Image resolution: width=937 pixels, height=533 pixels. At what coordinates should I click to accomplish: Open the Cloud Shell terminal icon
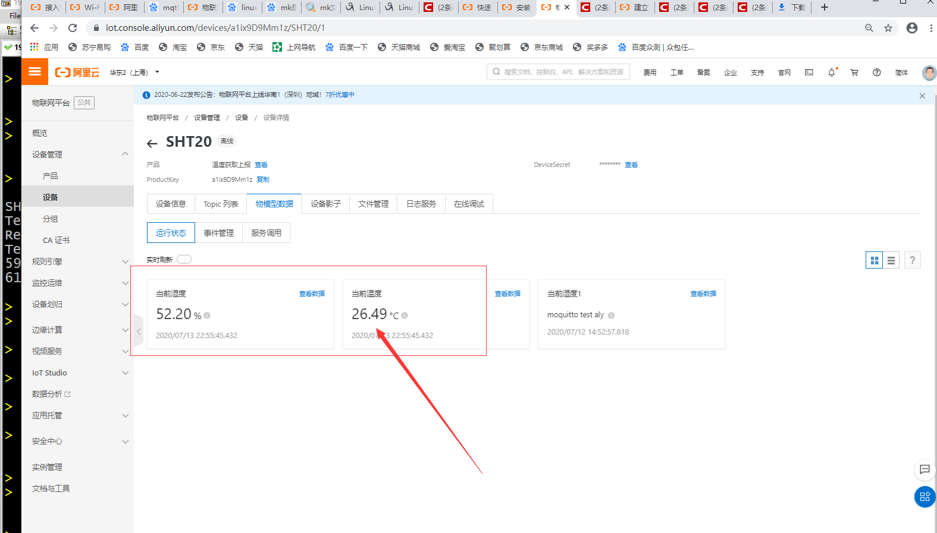point(809,72)
